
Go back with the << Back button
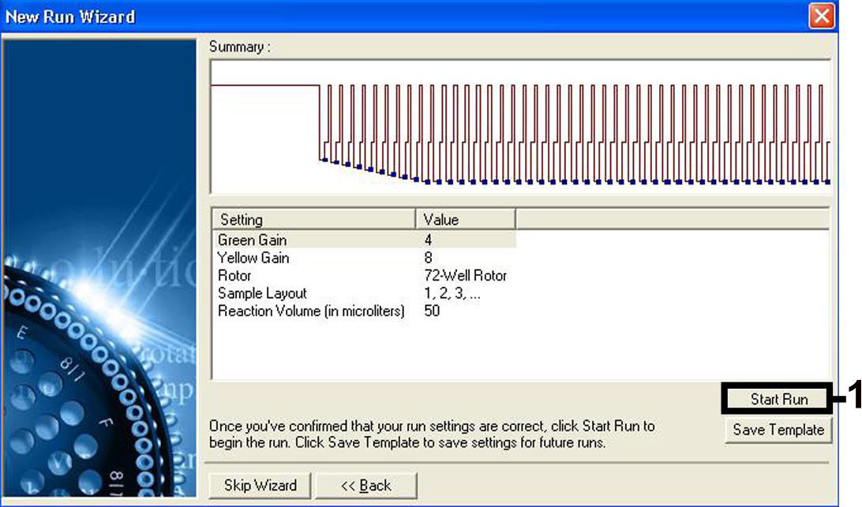pos(366,486)
